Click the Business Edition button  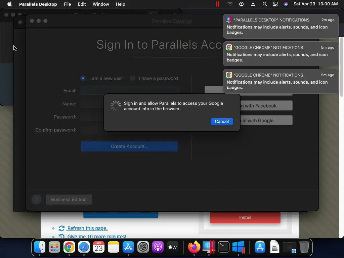pos(69,200)
